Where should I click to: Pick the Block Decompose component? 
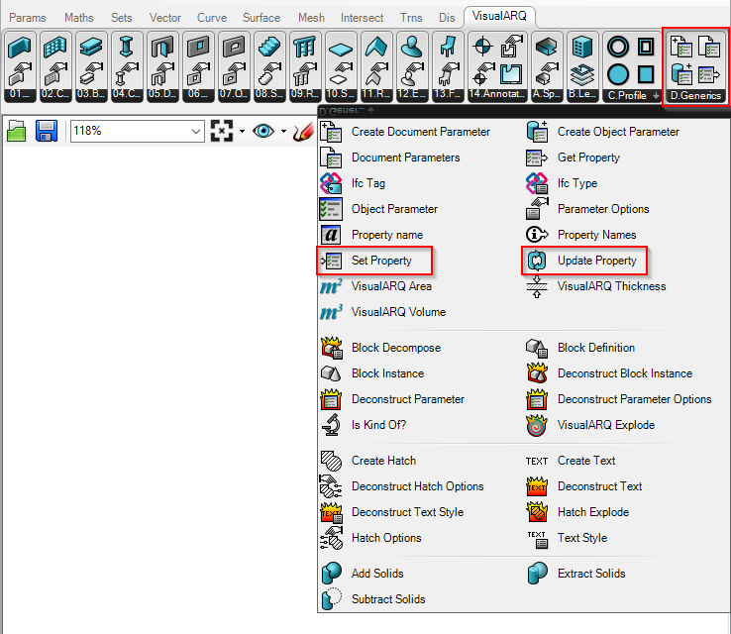click(380, 348)
